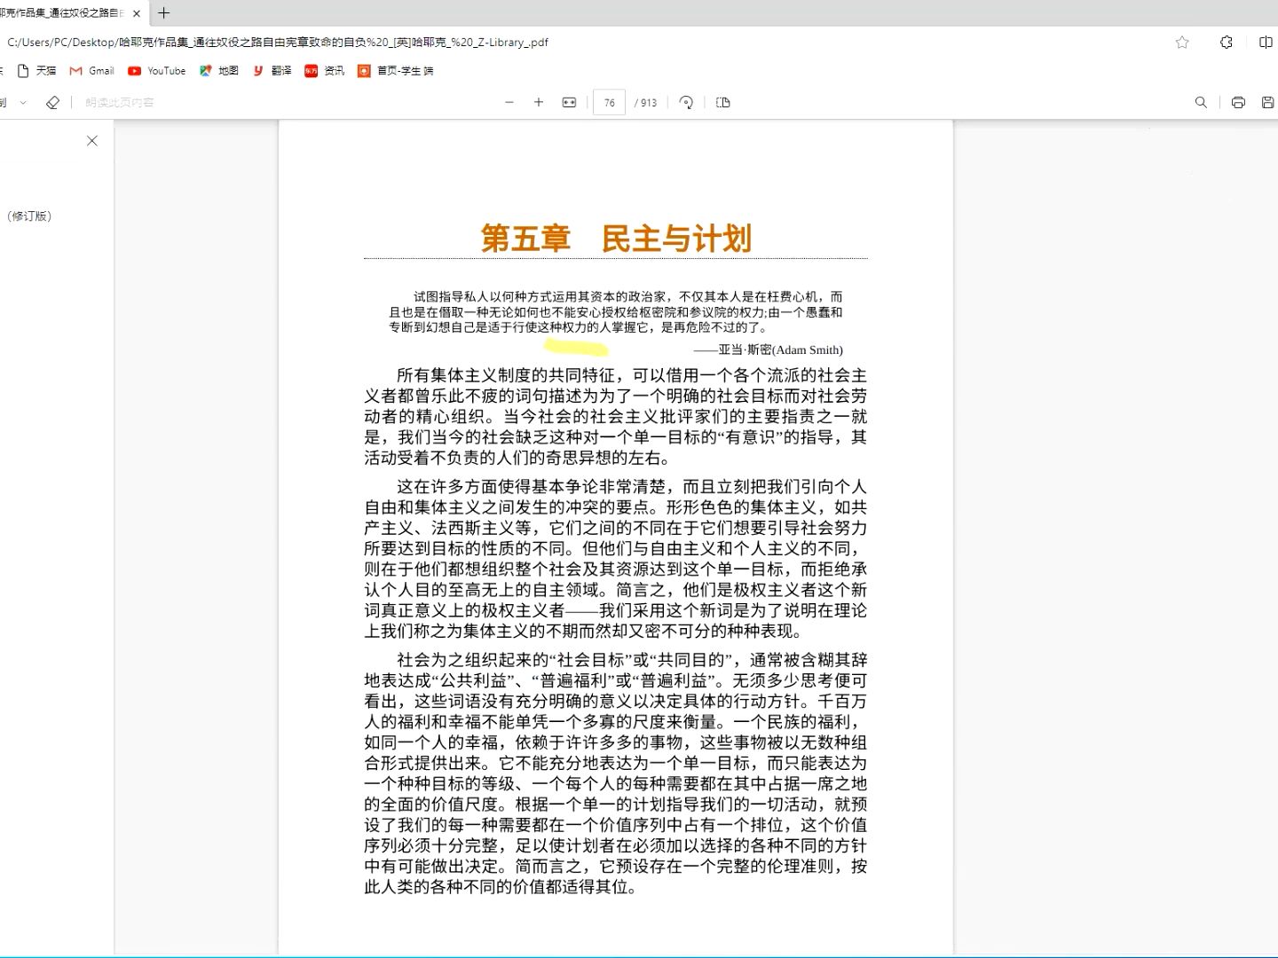Click the page number field showing 76
The height and width of the screenshot is (958, 1278).
[x=610, y=103]
